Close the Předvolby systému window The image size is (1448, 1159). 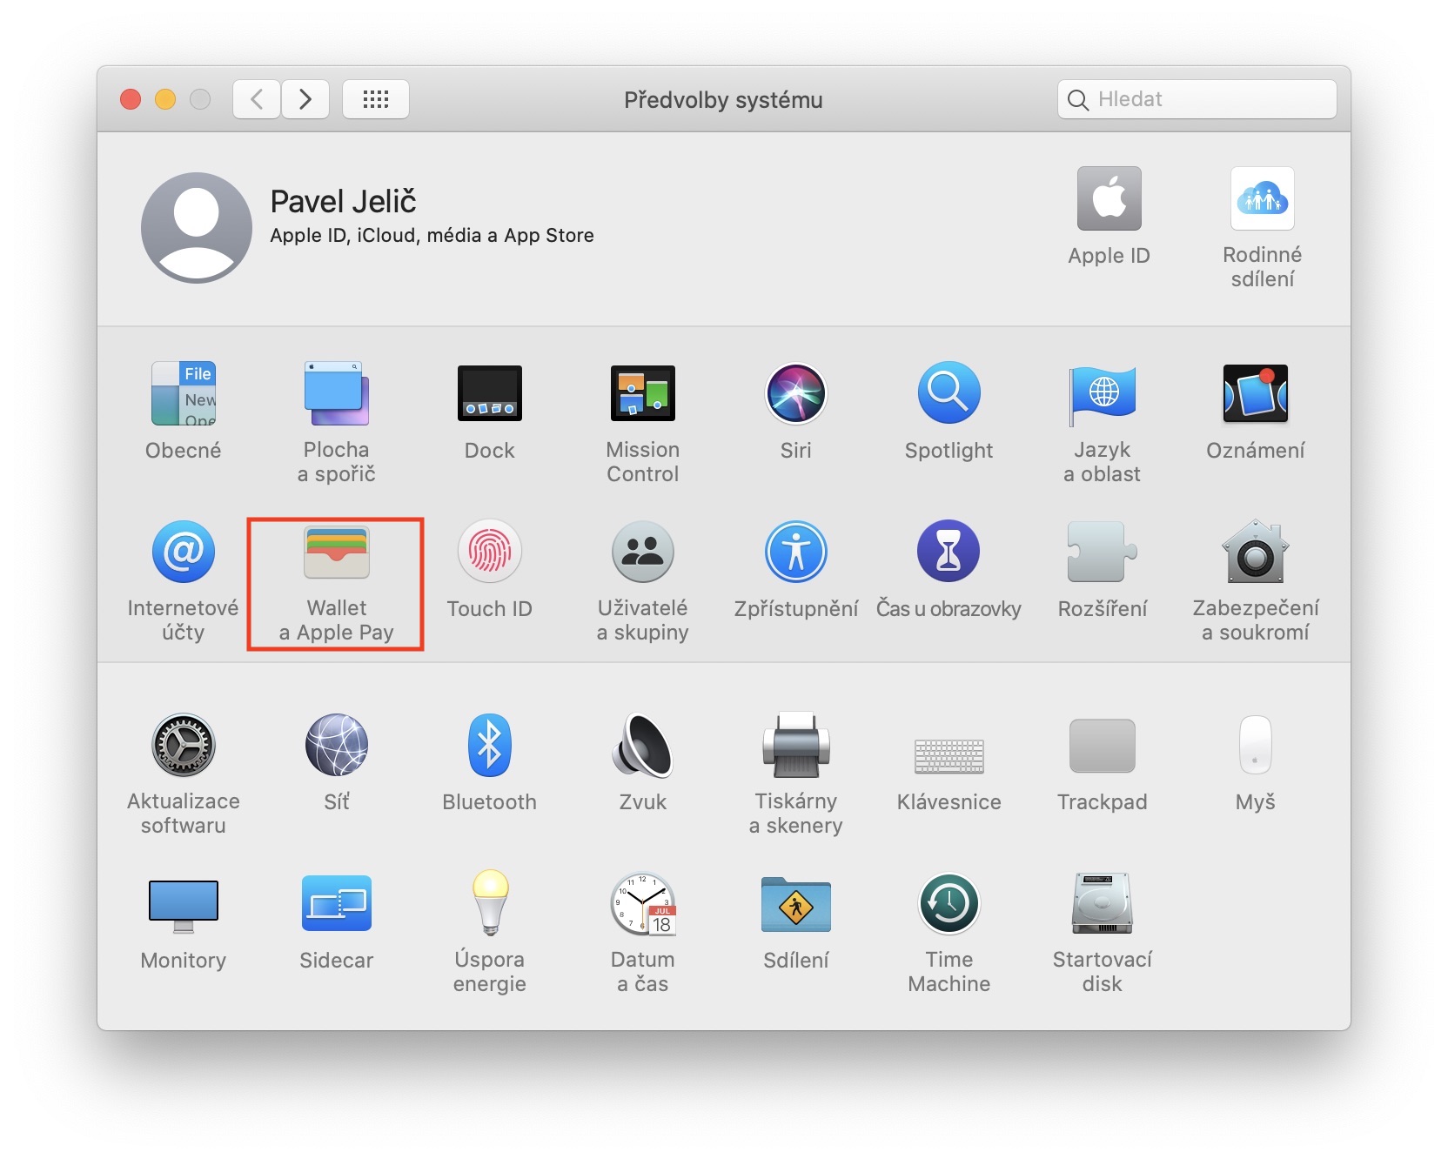click(x=131, y=99)
